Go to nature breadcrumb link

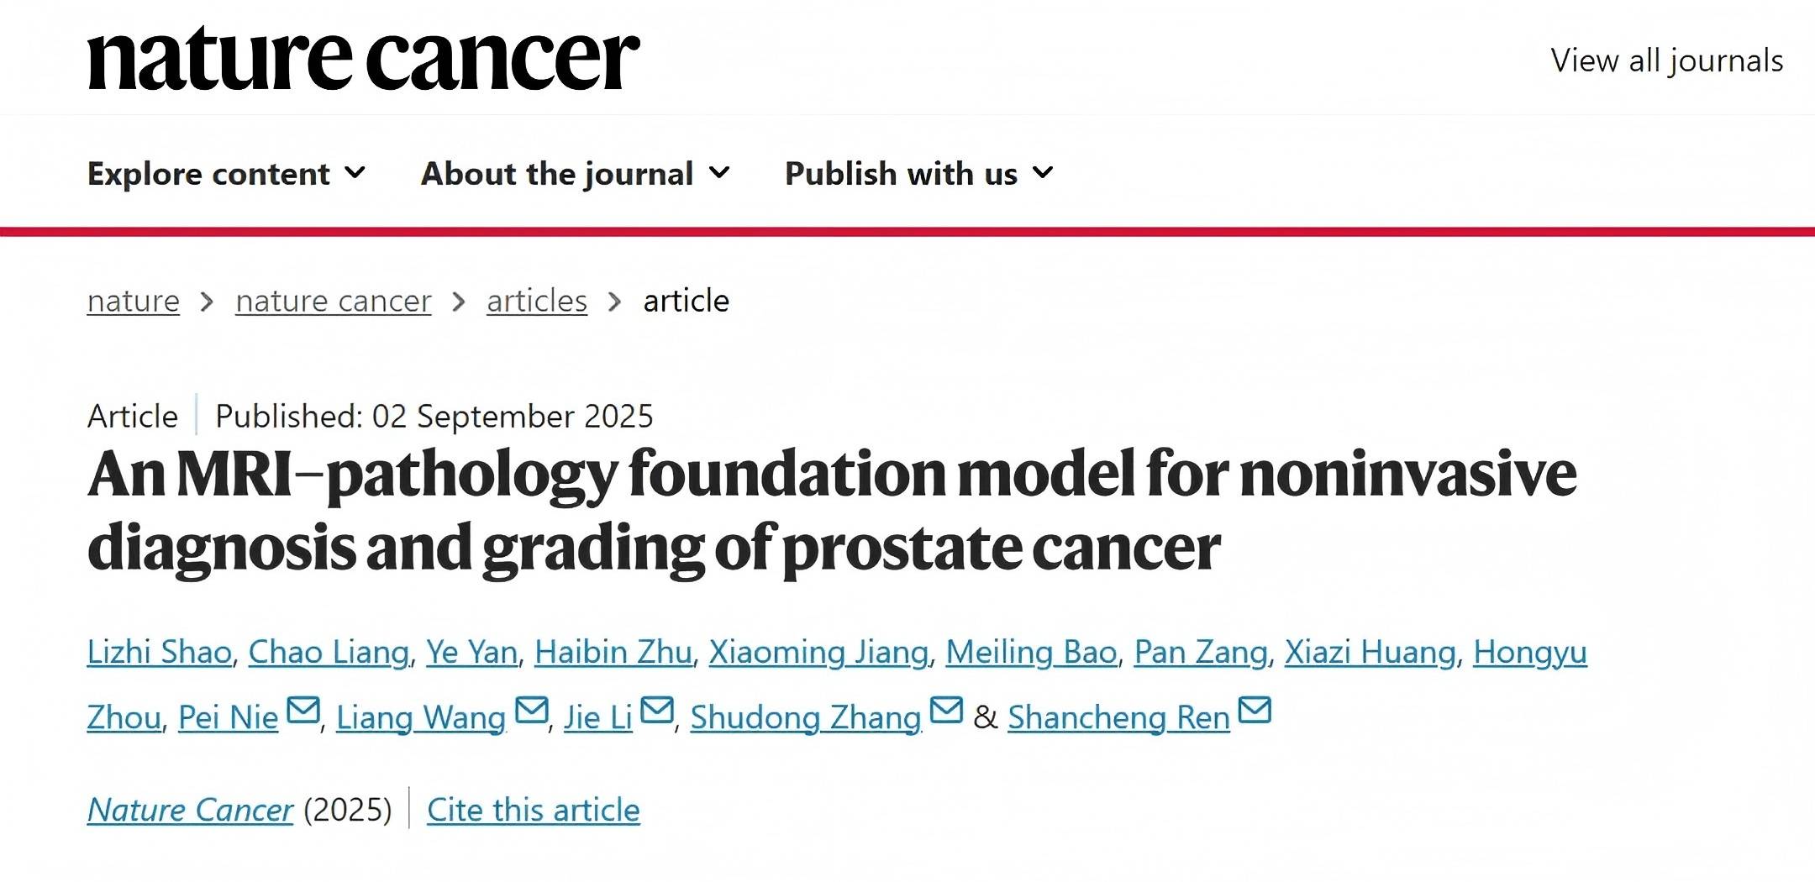(x=134, y=300)
